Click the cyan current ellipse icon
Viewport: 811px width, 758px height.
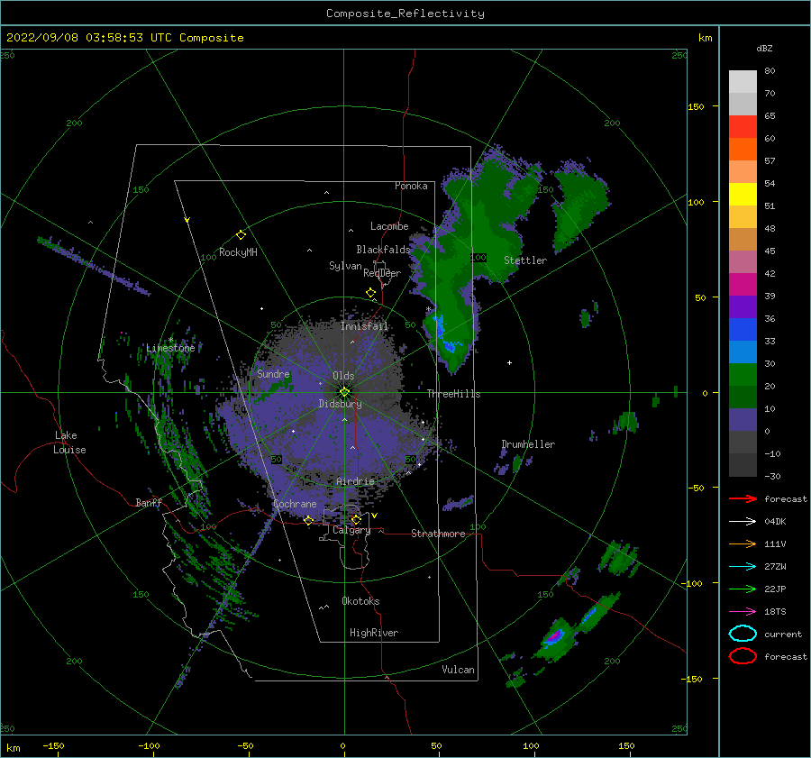(x=743, y=634)
